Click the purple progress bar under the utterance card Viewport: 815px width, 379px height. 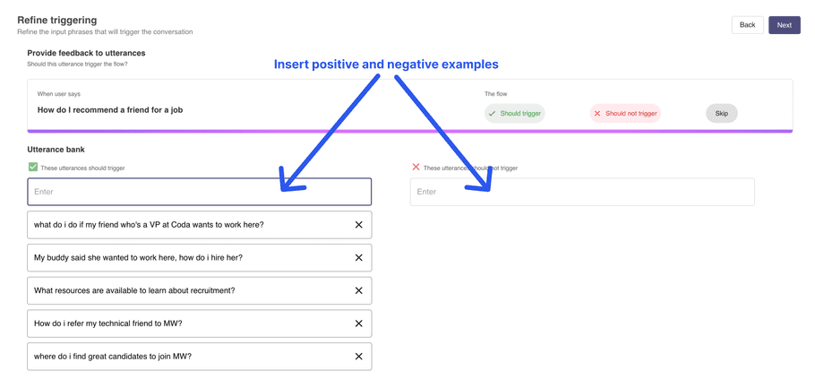[409, 131]
